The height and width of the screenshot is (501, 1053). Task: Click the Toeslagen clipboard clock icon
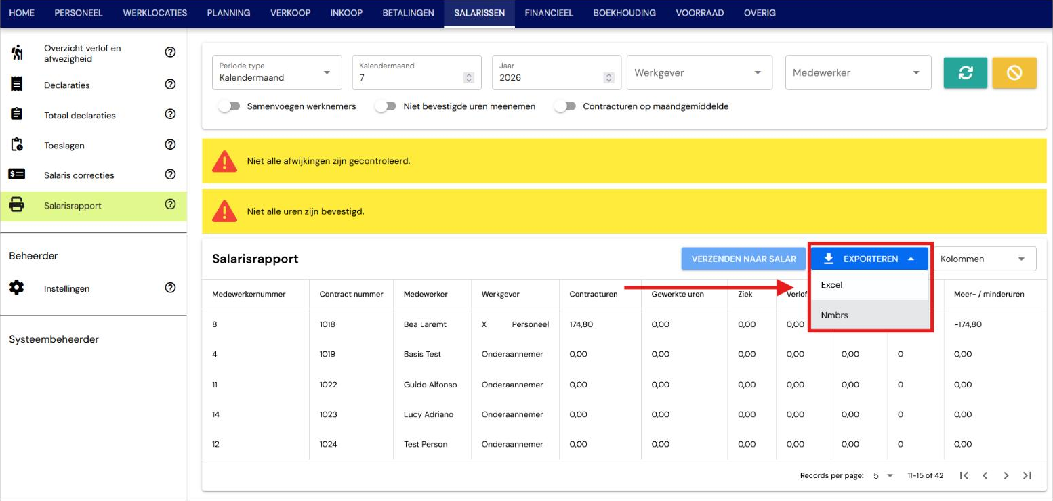click(17, 145)
